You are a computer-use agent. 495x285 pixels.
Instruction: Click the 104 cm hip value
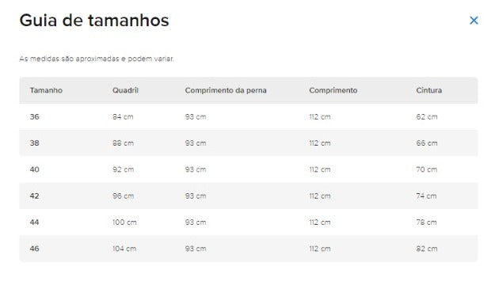tap(124, 249)
